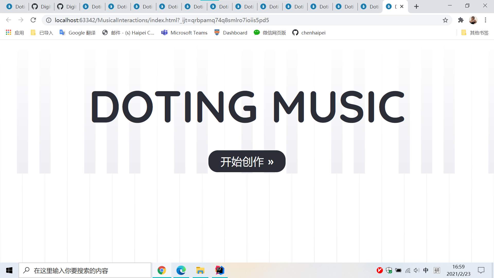Open the volume speaker tray icon
The width and height of the screenshot is (494, 278).
coord(417,270)
